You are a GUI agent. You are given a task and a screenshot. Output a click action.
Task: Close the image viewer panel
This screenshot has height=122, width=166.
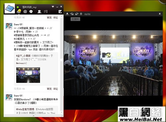160,14
